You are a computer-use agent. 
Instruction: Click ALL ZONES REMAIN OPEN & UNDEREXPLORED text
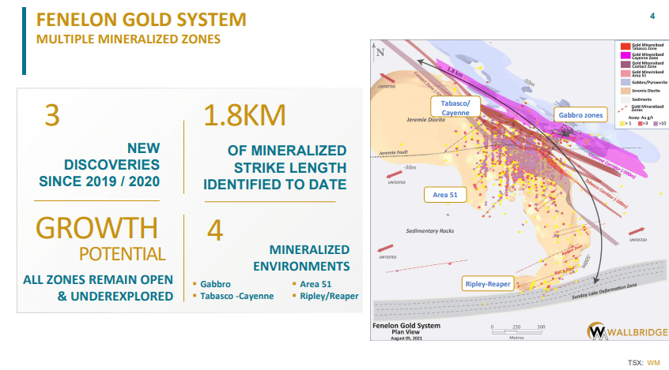[x=98, y=288]
